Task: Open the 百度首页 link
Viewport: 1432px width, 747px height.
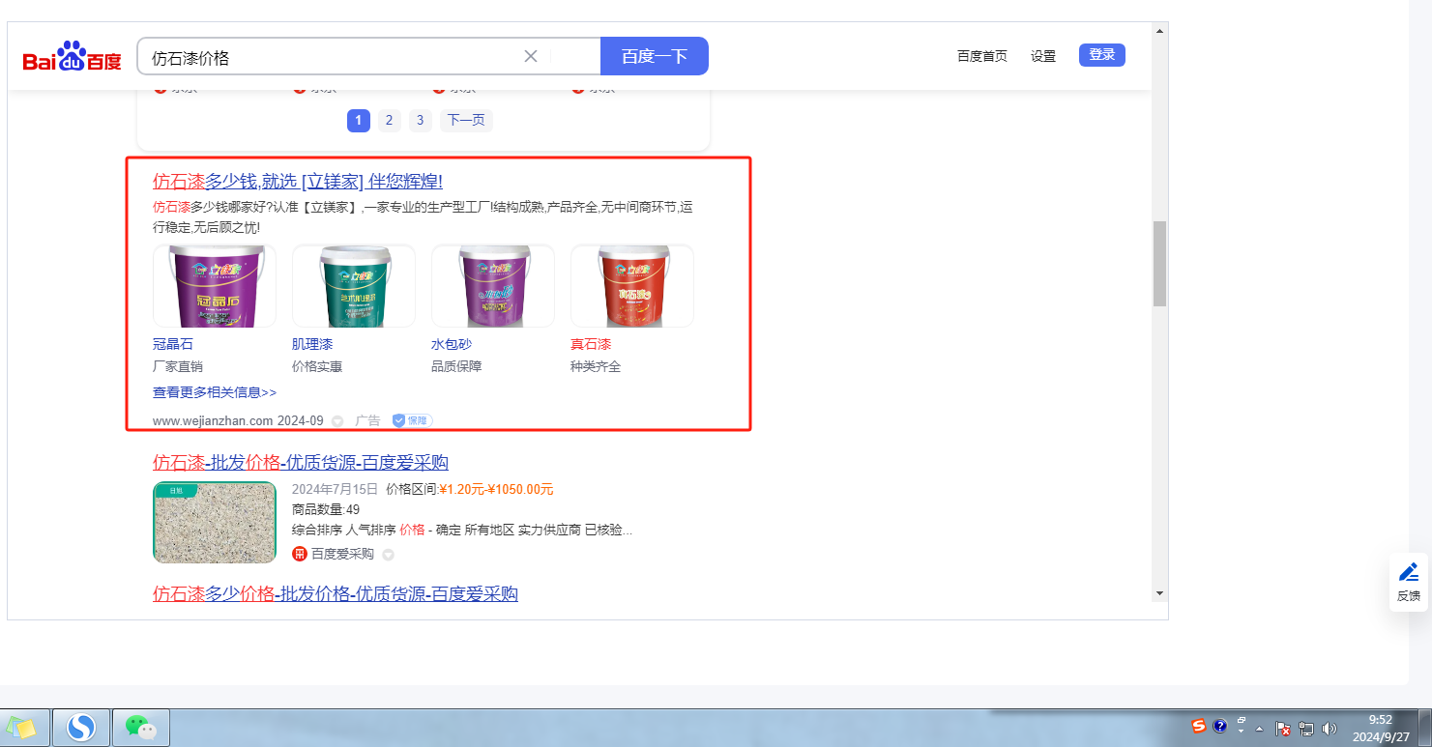Action: 982,56
